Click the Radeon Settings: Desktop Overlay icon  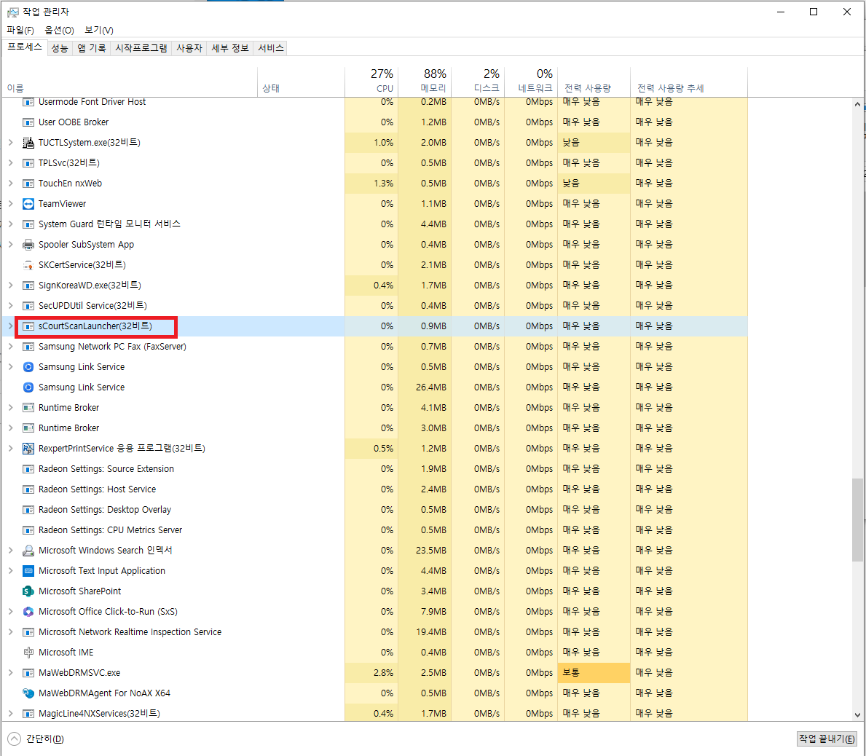28,510
